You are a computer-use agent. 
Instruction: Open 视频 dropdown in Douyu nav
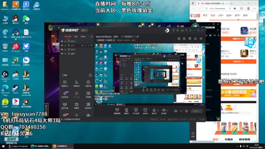tap(229, 15)
